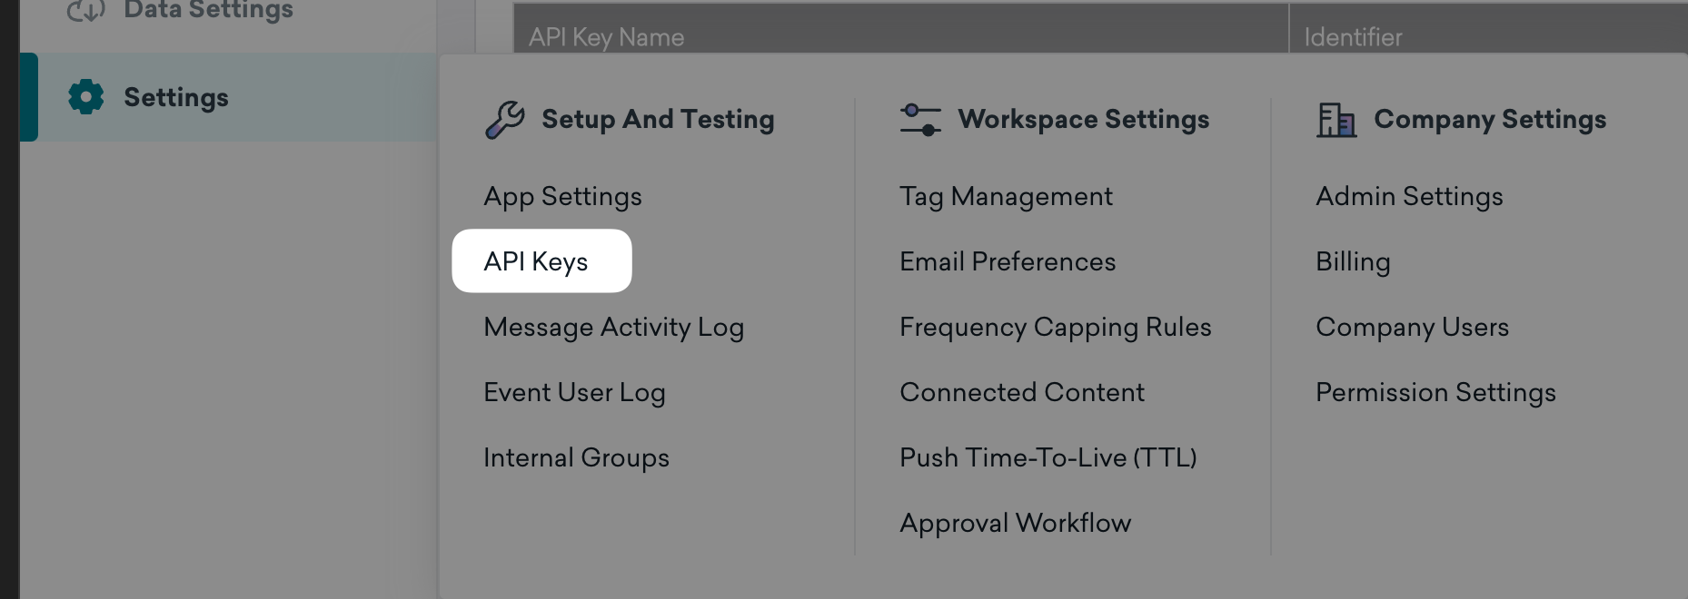1688x599 pixels.
Task: Open Frequency Capping Rules
Action: [1055, 328]
